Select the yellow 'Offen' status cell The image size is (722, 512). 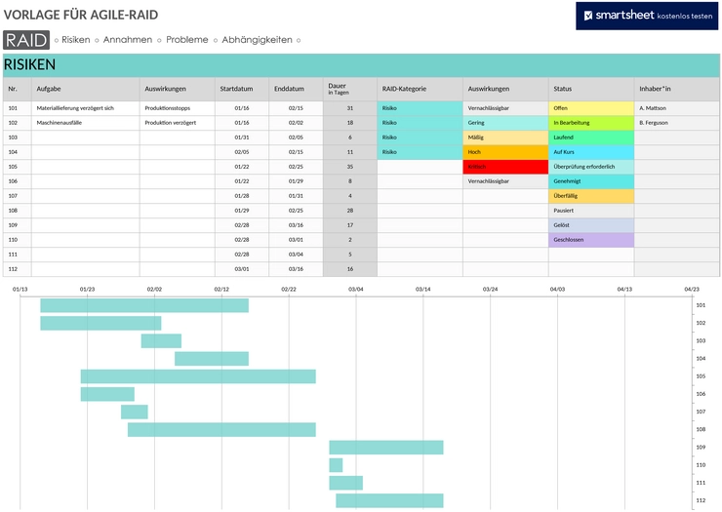coord(591,108)
